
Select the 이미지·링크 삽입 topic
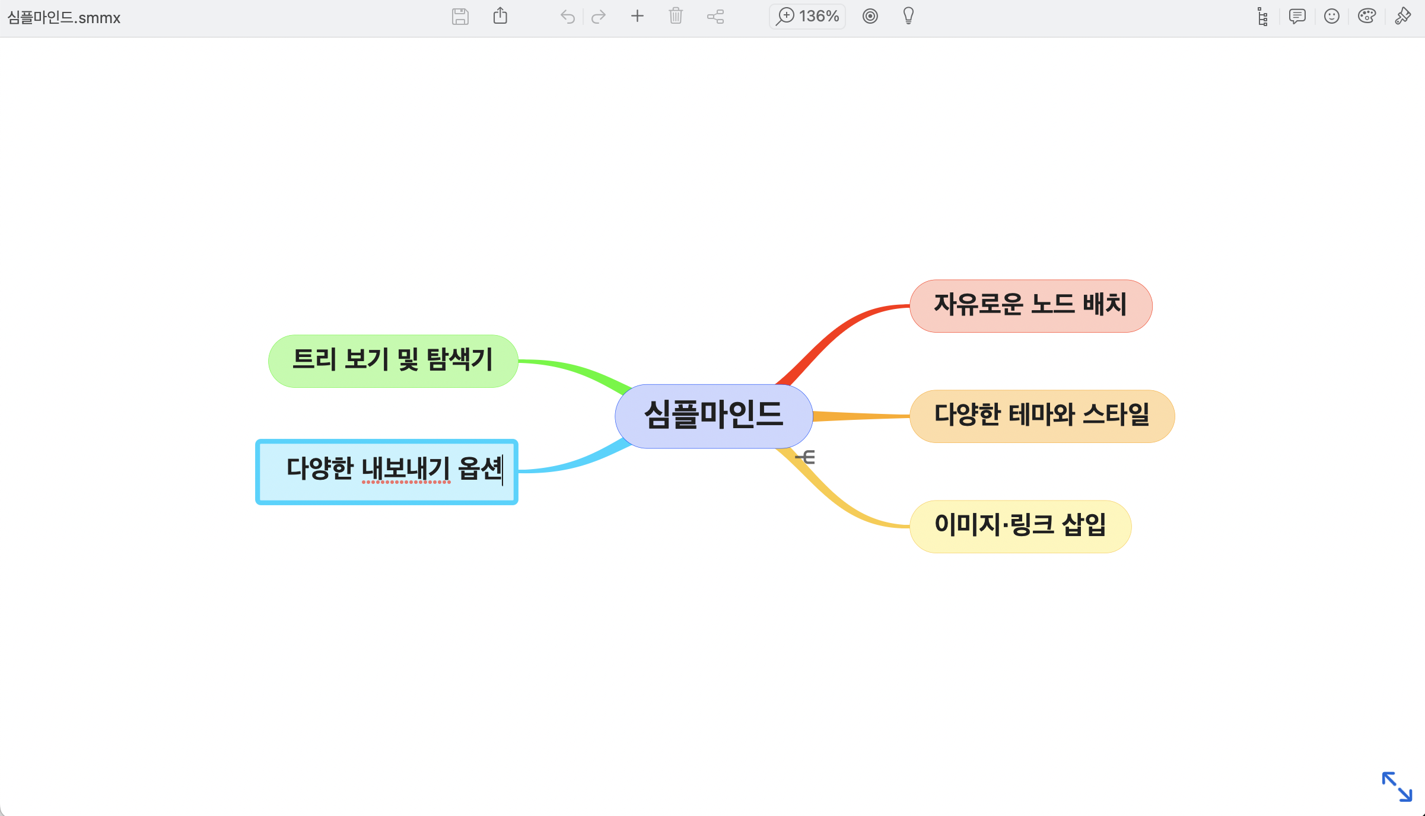pos(1020,527)
